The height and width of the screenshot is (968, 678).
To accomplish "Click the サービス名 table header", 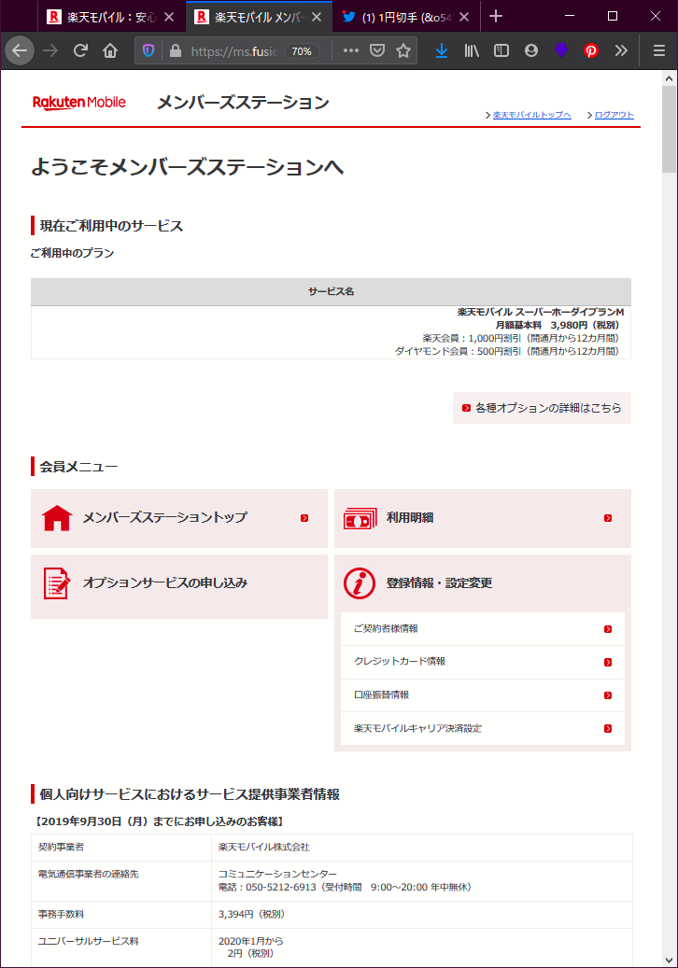I will tap(331, 291).
